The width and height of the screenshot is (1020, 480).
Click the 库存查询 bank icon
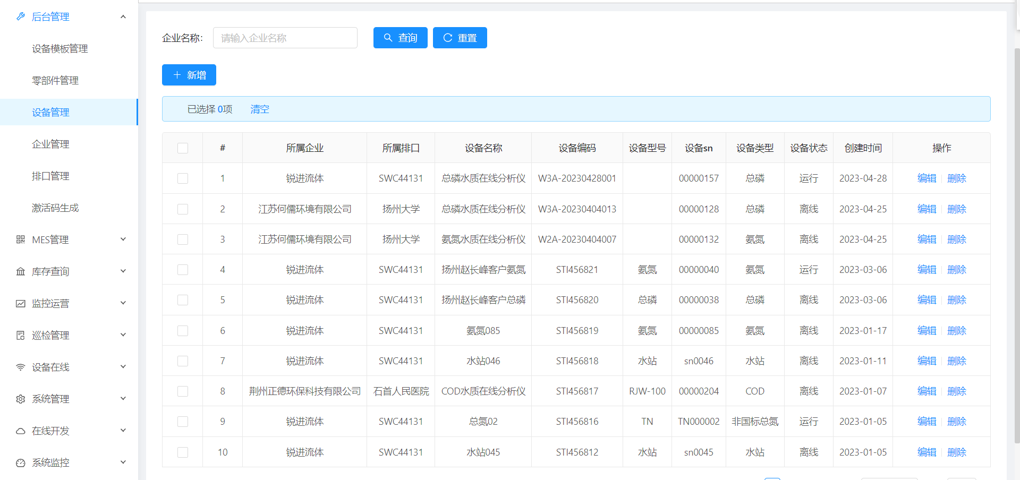[21, 271]
